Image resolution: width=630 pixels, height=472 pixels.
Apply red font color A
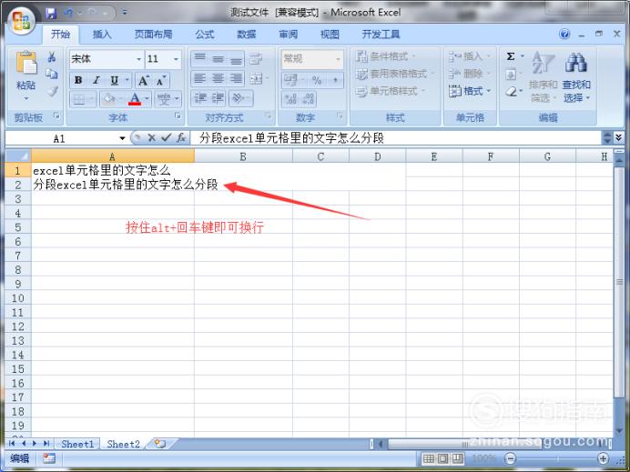tap(135, 98)
